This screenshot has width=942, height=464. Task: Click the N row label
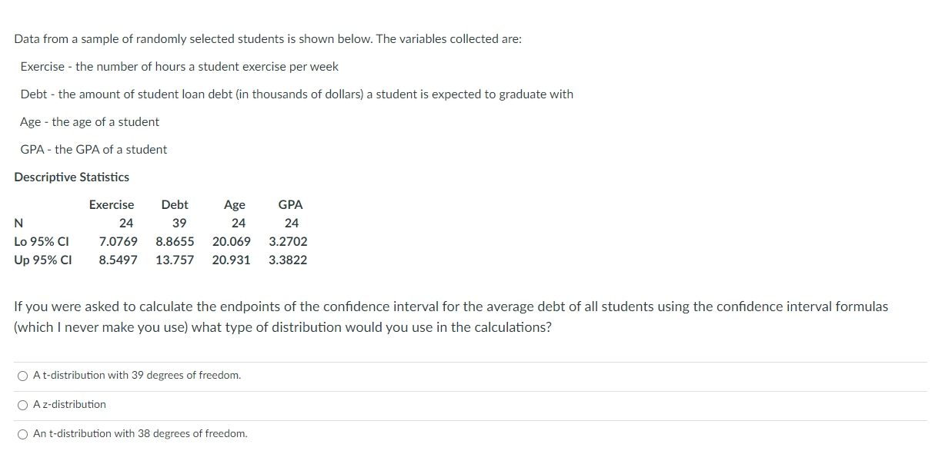point(18,223)
